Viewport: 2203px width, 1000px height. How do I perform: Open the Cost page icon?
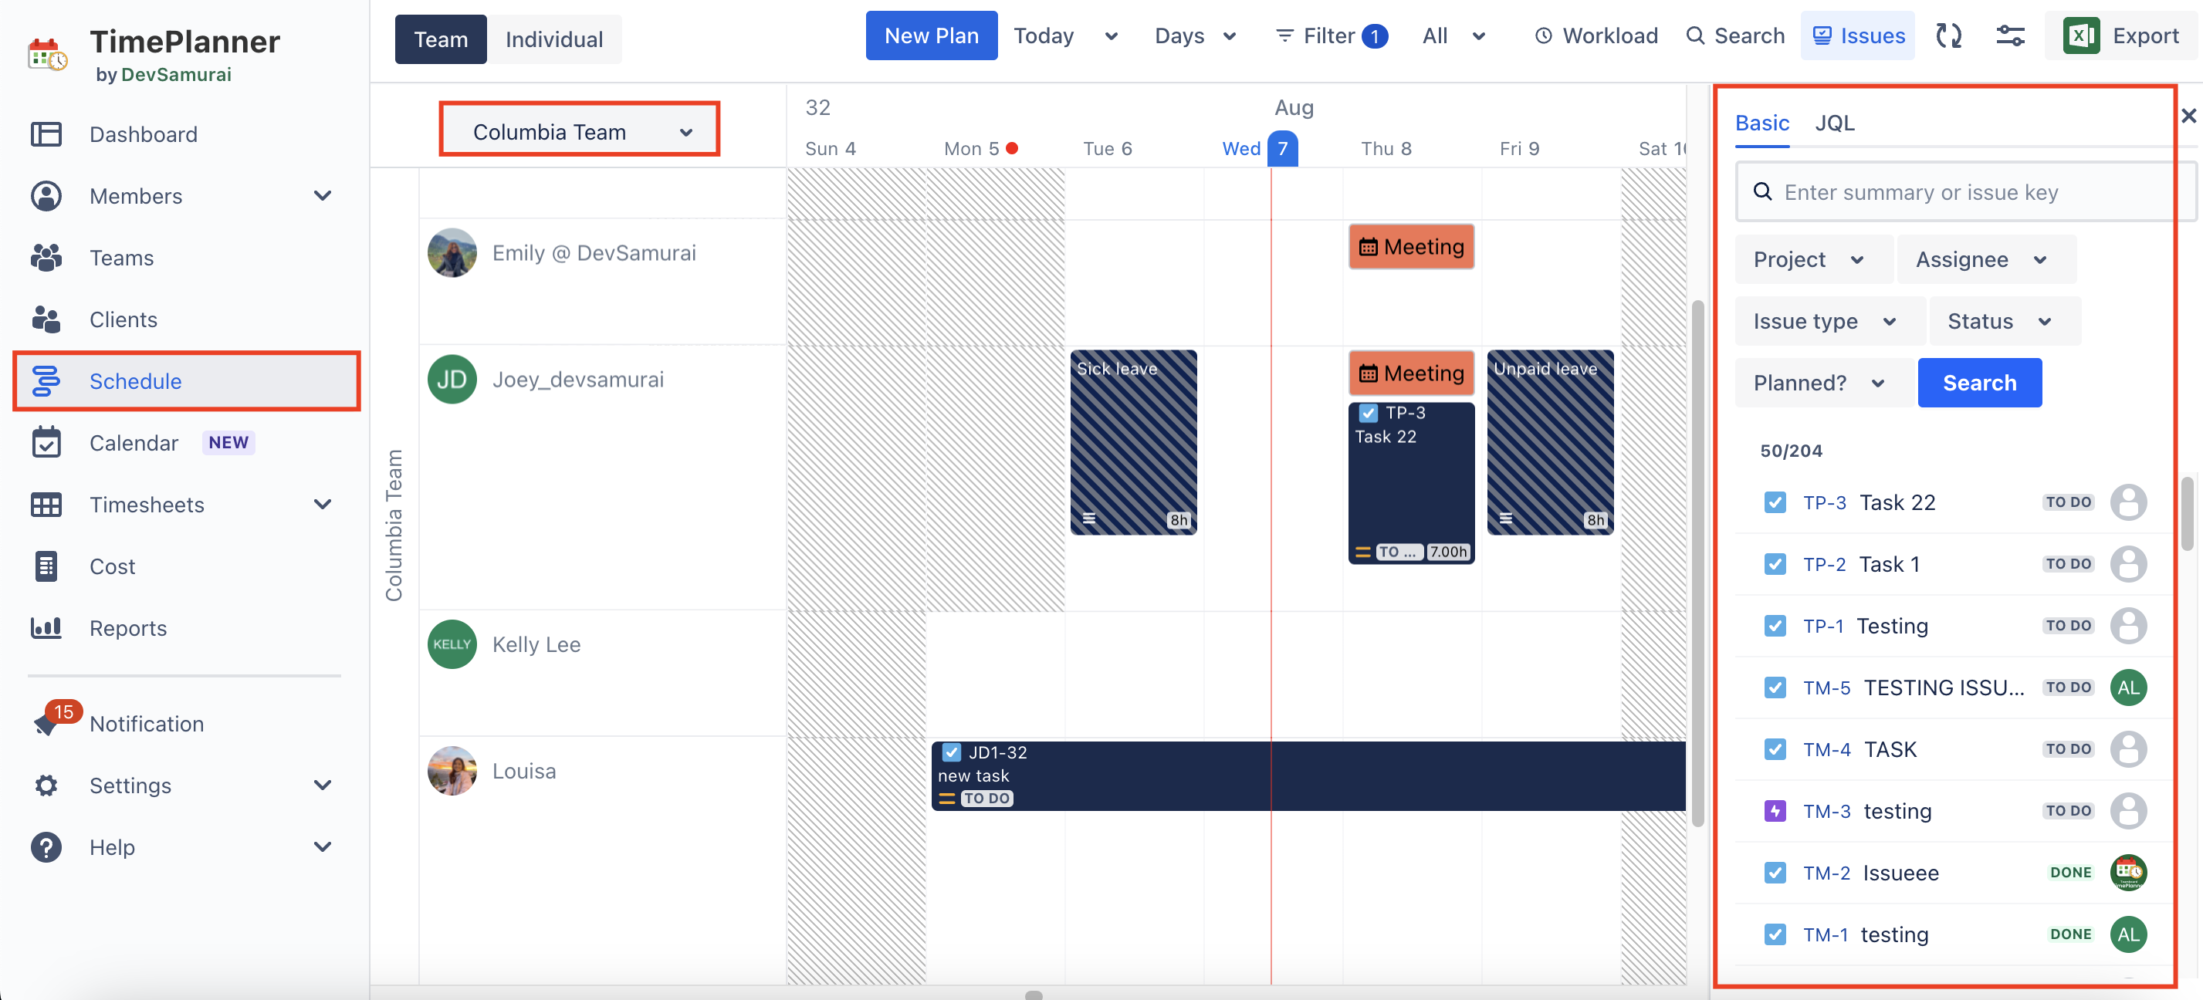(x=46, y=566)
